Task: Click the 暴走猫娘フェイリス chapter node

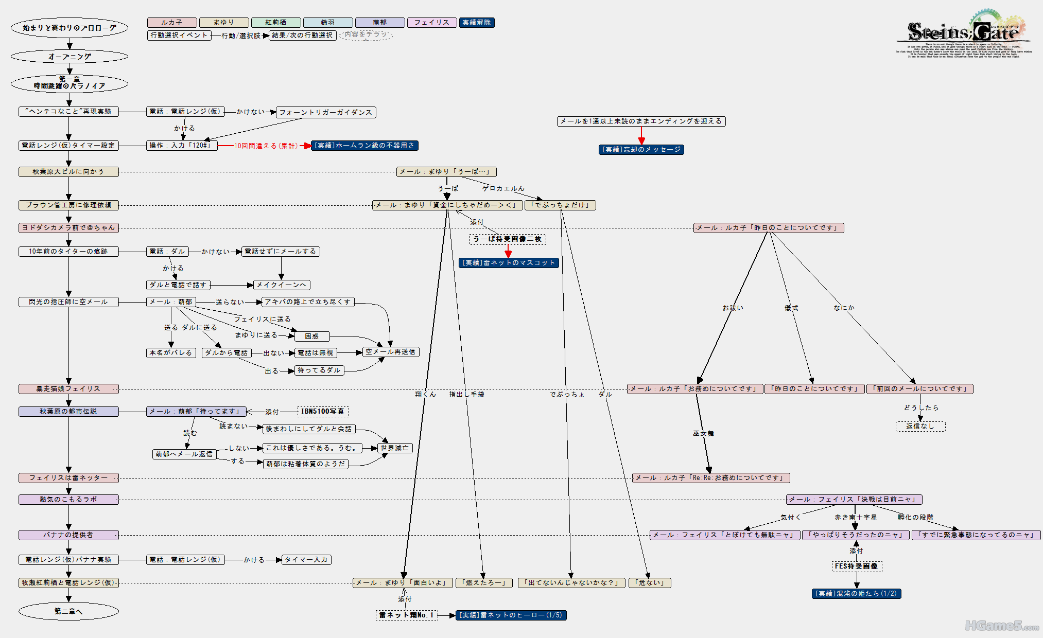Action: pos(68,389)
